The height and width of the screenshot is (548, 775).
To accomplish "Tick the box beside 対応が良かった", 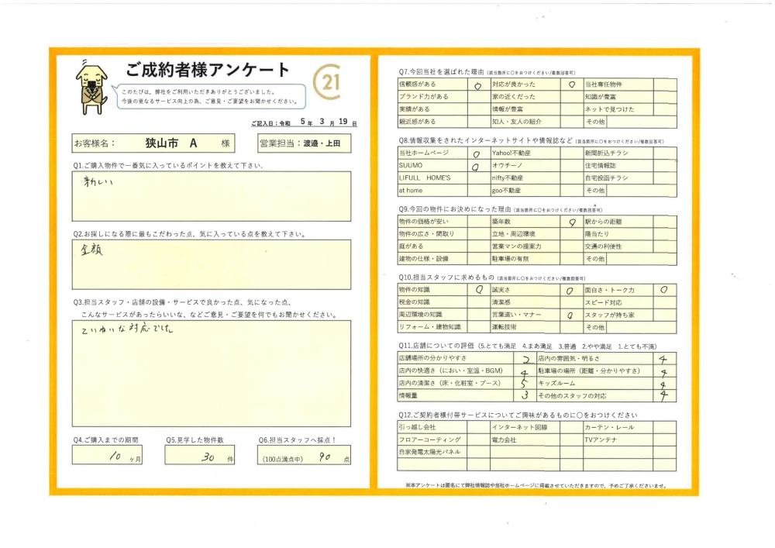I will [572, 85].
